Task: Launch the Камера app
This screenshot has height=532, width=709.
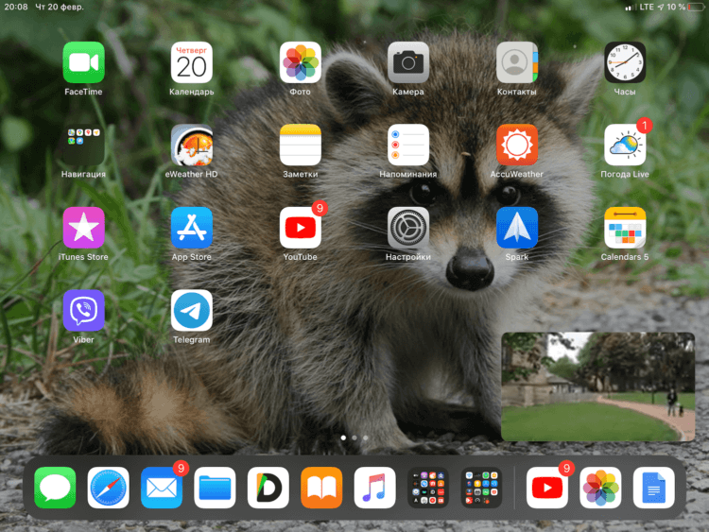Action: pyautogui.click(x=408, y=62)
